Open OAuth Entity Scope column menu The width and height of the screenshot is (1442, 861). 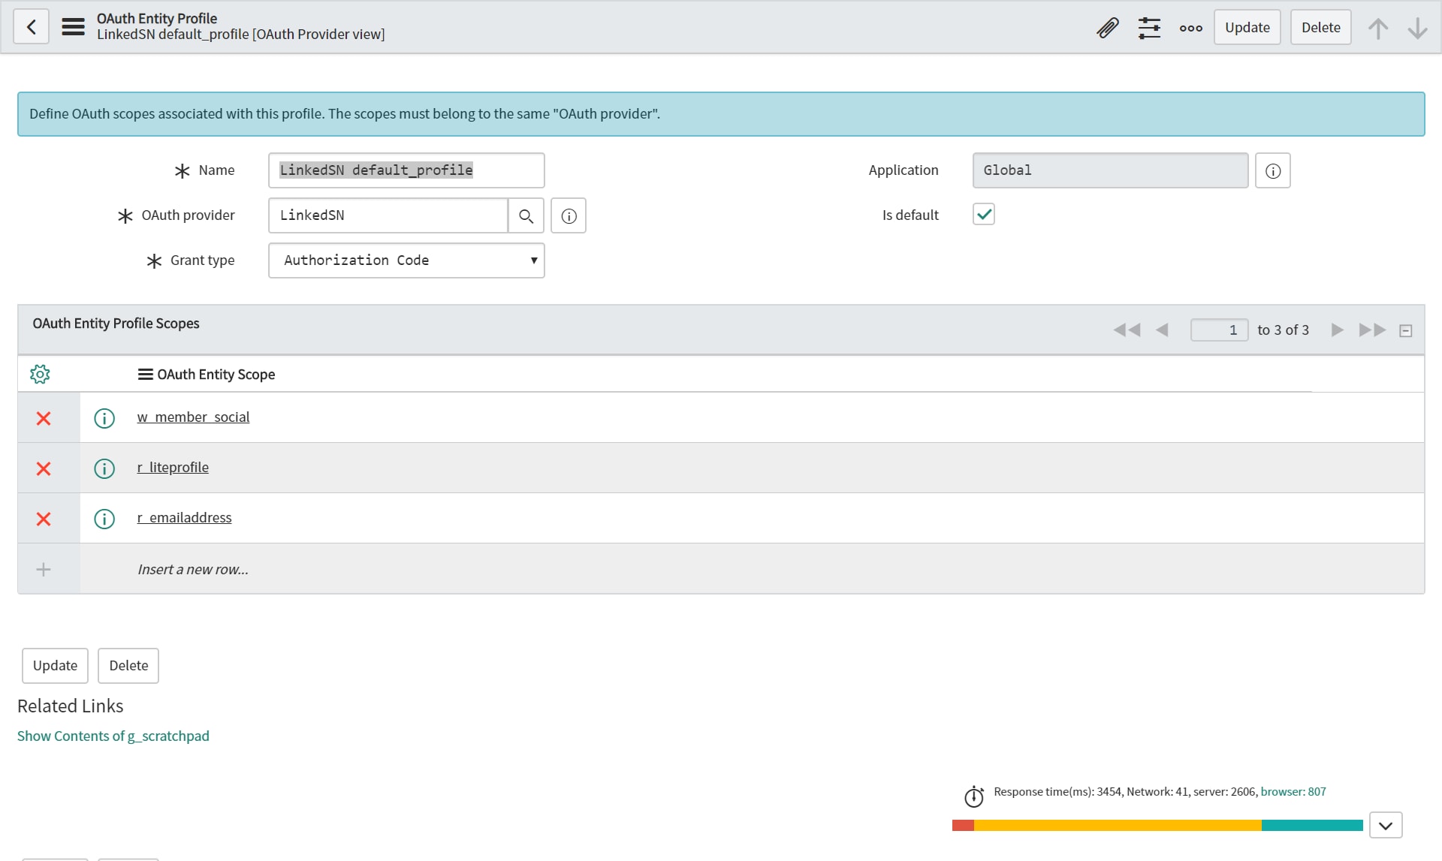(x=145, y=375)
